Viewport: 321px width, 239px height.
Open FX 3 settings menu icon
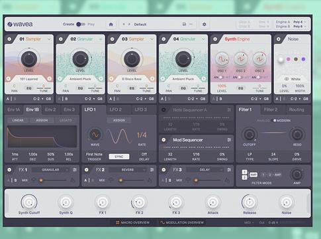point(229,170)
